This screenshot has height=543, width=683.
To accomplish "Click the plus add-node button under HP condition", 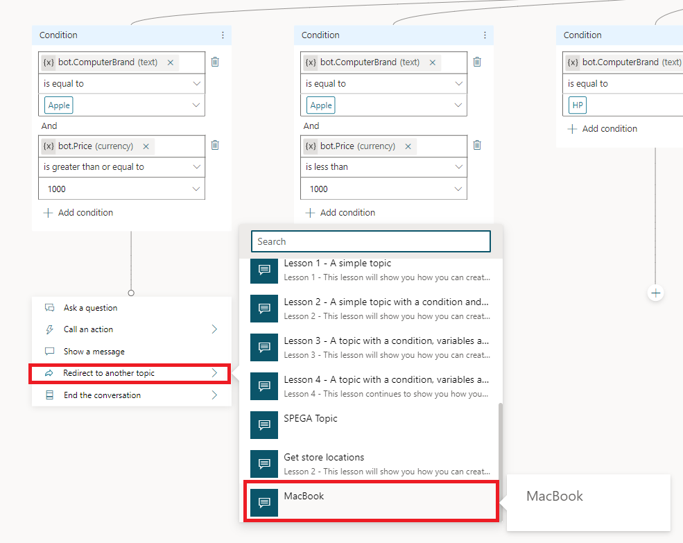I will 655,293.
